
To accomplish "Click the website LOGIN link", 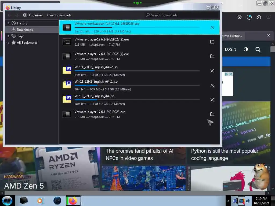I will click(x=230, y=49).
